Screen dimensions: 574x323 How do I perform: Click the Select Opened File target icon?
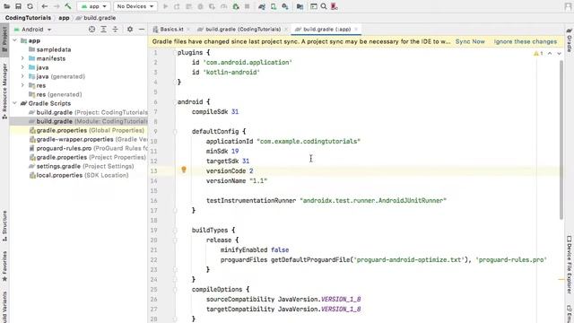(91, 30)
